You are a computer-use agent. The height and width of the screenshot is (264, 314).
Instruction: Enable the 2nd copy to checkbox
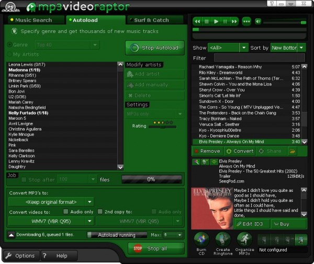click(x=100, y=212)
